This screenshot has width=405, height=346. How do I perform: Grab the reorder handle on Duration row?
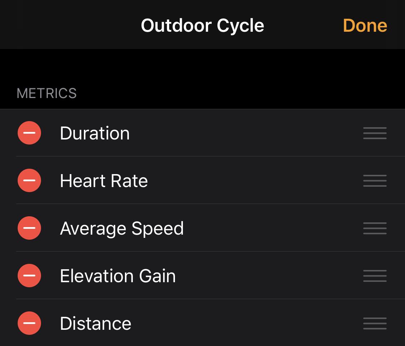pyautogui.click(x=375, y=133)
